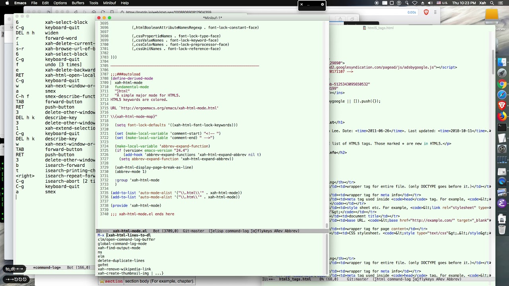Click the define-derived-mode line

coord(132,79)
